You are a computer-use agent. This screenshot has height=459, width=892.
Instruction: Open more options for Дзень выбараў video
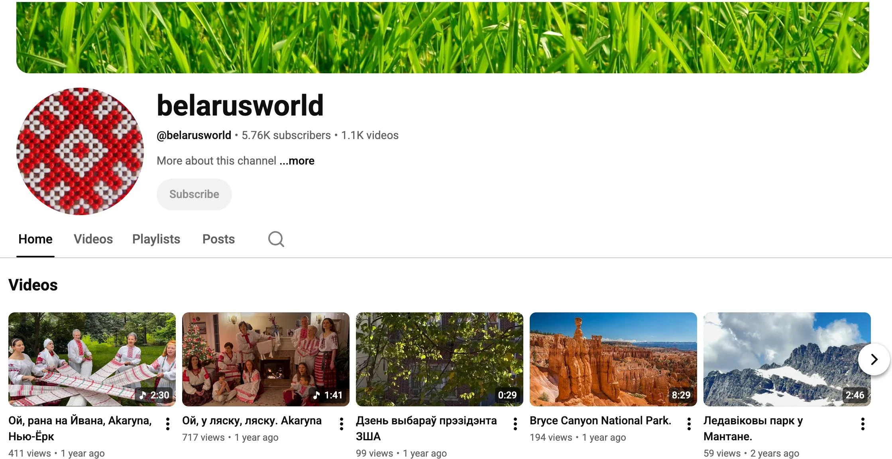click(x=515, y=424)
